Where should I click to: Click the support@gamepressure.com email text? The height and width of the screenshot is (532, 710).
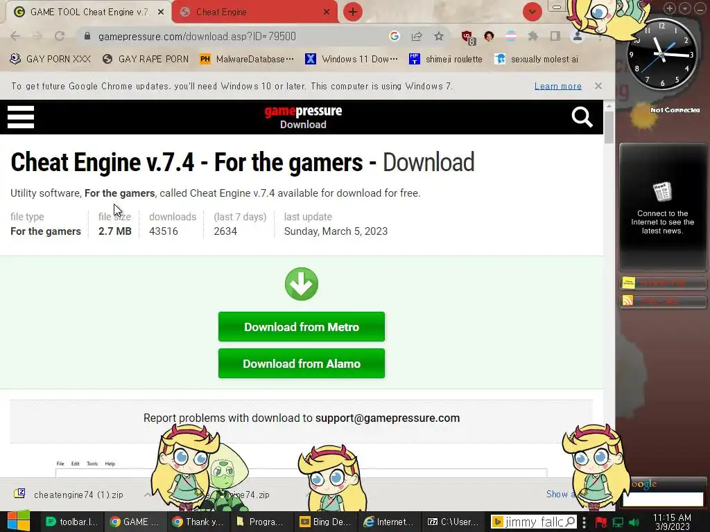(x=388, y=418)
